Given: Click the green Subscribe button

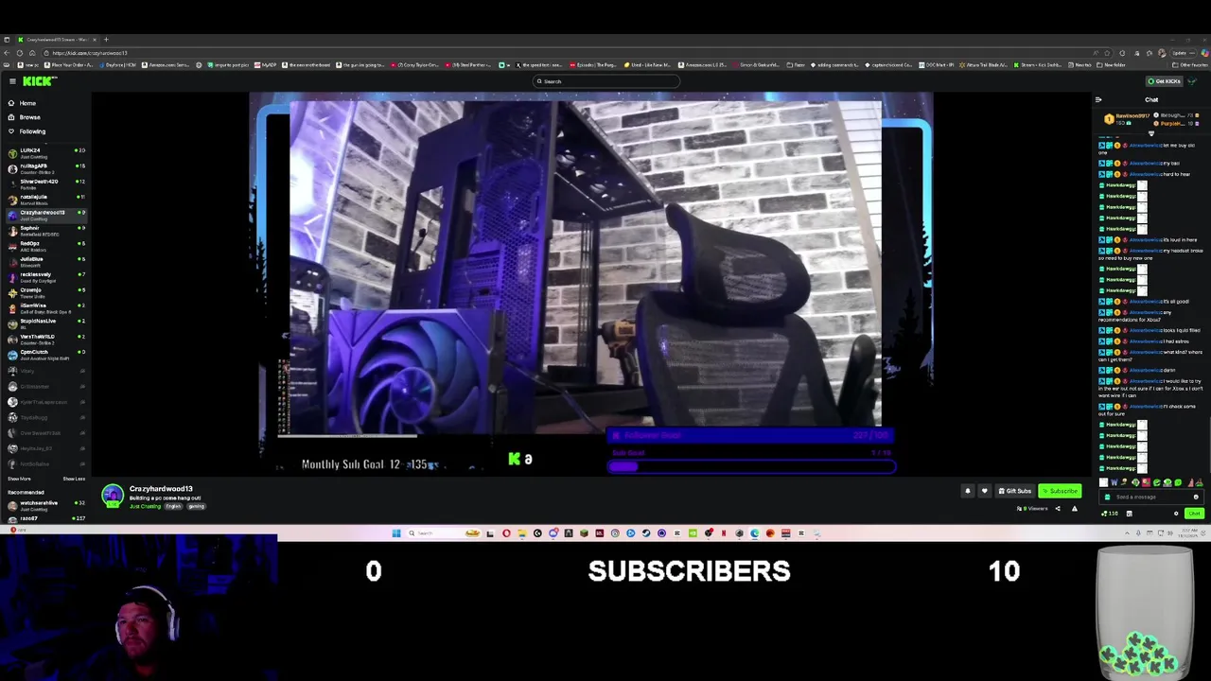Looking at the screenshot, I should pos(1060,491).
